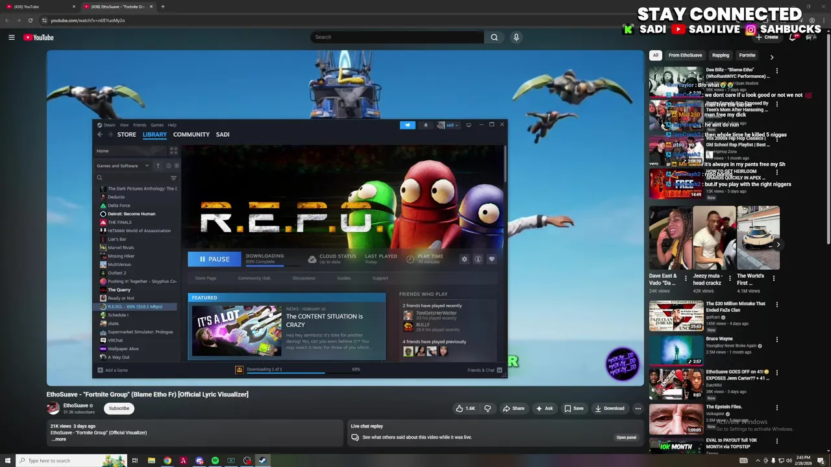831x467 pixels.
Task: Select the Rapping filter chip
Action: (721, 55)
